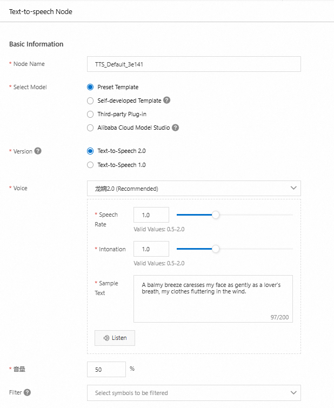Click help icon beside Alibaba Cloud Model Studio
Screen dimensions: 334x408
click(175, 128)
